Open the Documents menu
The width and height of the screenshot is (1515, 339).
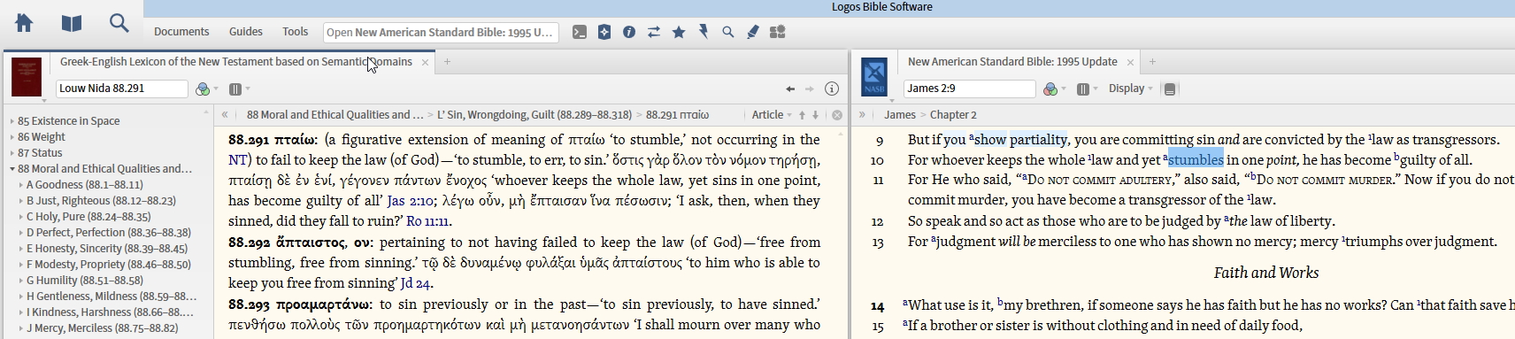[x=181, y=32]
